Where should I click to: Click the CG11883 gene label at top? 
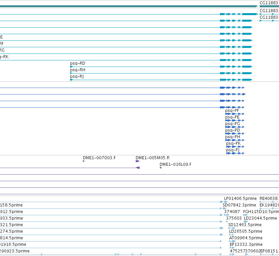[x=269, y=3]
